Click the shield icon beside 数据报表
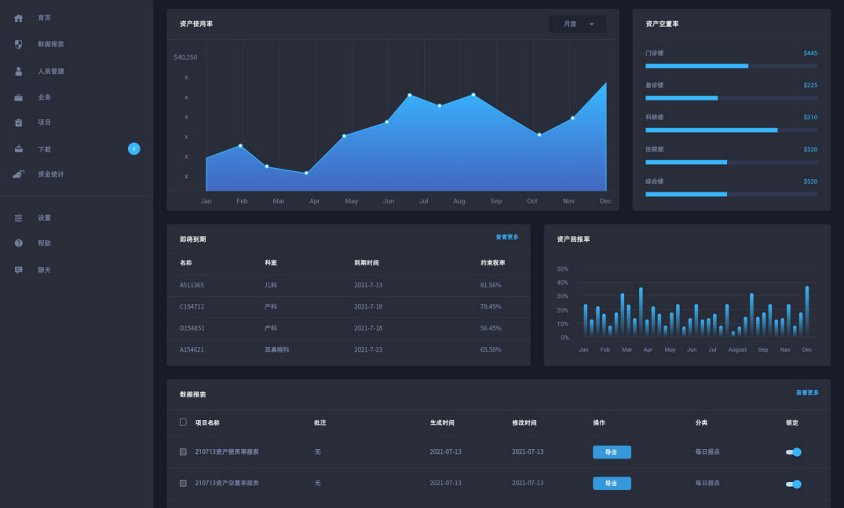 [x=18, y=44]
